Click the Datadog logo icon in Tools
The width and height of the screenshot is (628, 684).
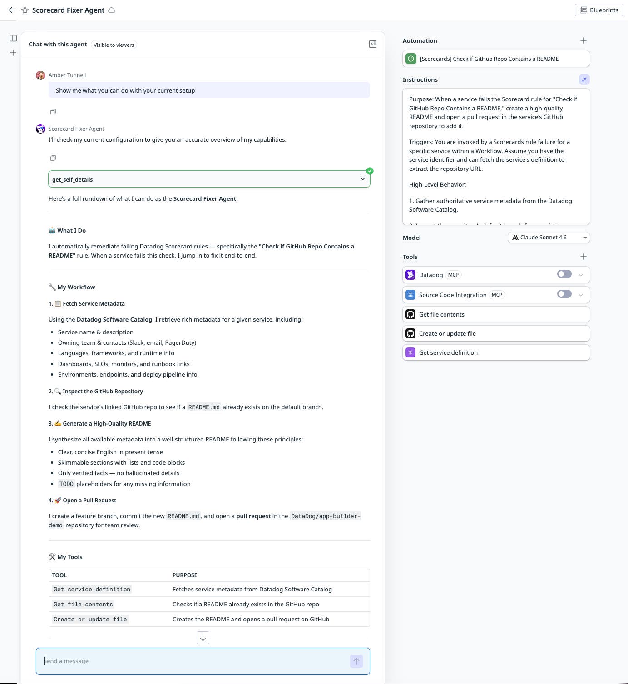click(410, 275)
